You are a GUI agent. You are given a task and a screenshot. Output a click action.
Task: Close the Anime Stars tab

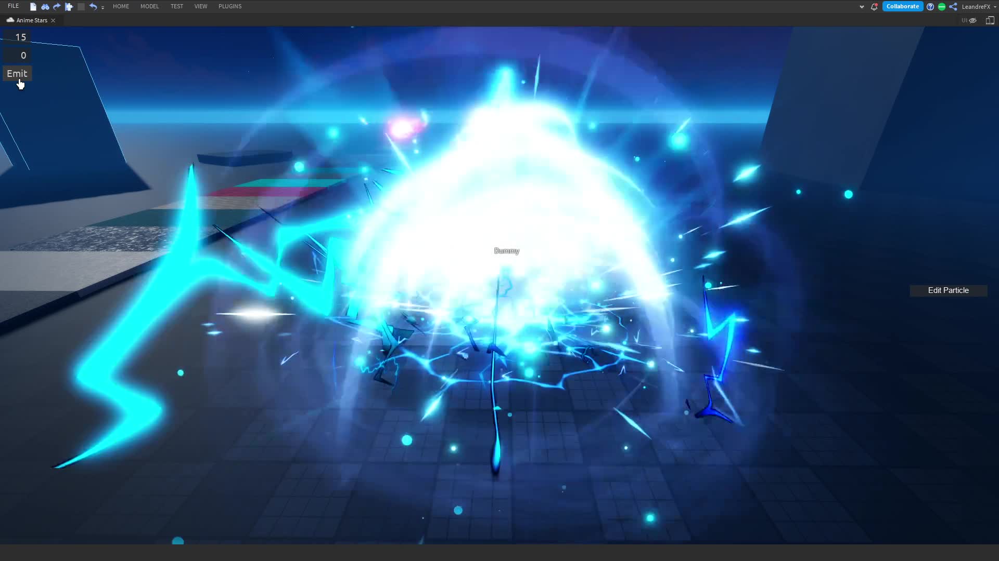tap(53, 20)
